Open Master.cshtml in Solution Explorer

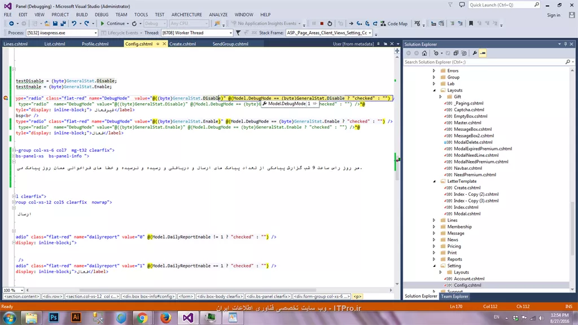point(467,122)
